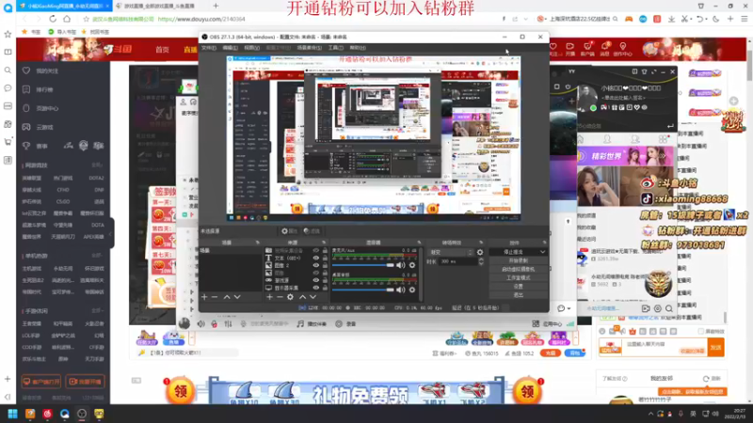Reload the Douyu page in browser
The image size is (753, 423).
tap(53, 19)
